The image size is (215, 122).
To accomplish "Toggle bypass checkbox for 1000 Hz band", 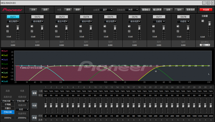I will click(139, 120).
